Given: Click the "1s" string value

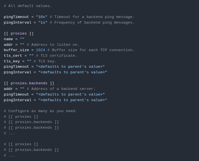Looking at the screenshot, I should [43, 22].
